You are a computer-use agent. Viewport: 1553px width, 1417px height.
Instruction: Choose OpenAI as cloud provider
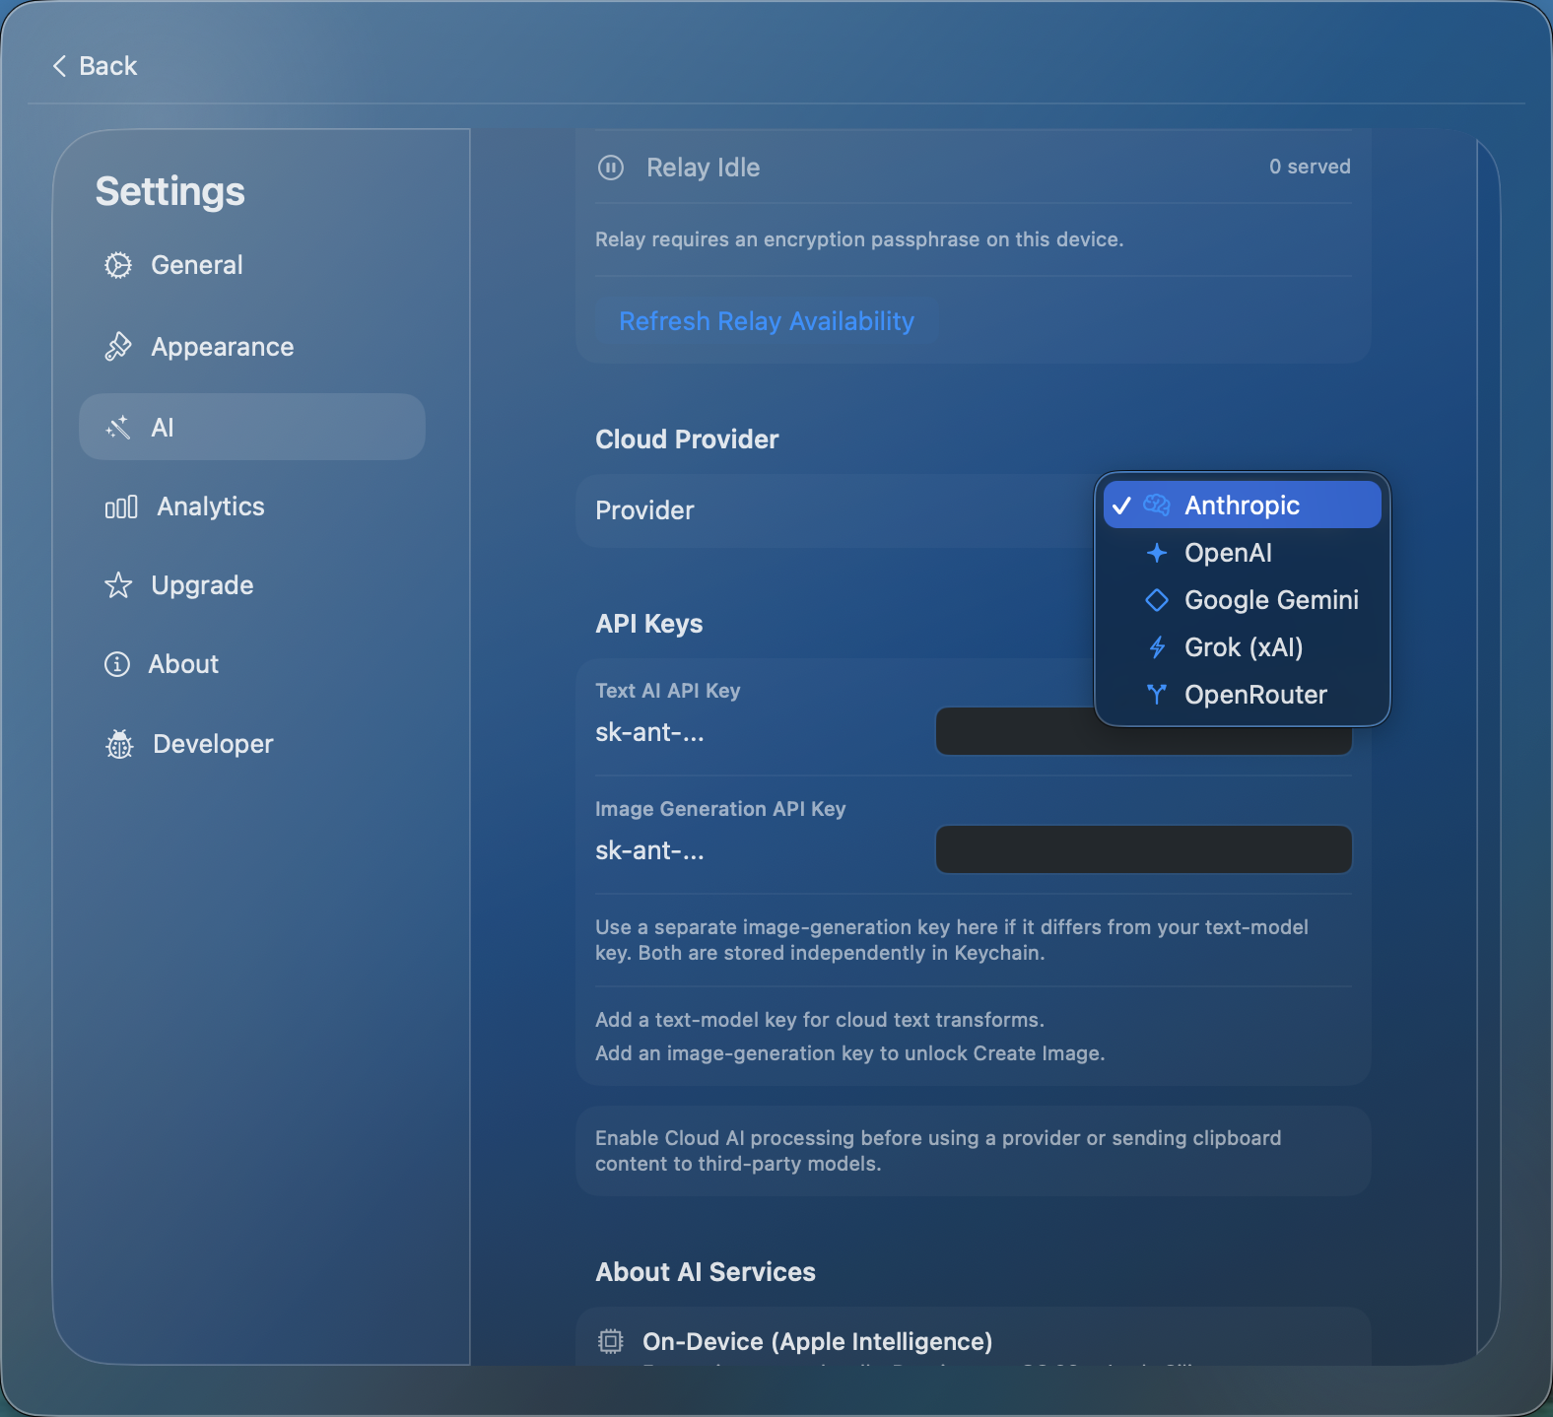[x=1242, y=553]
